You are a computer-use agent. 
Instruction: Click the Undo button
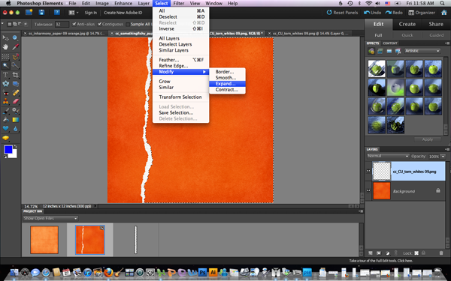372,13
